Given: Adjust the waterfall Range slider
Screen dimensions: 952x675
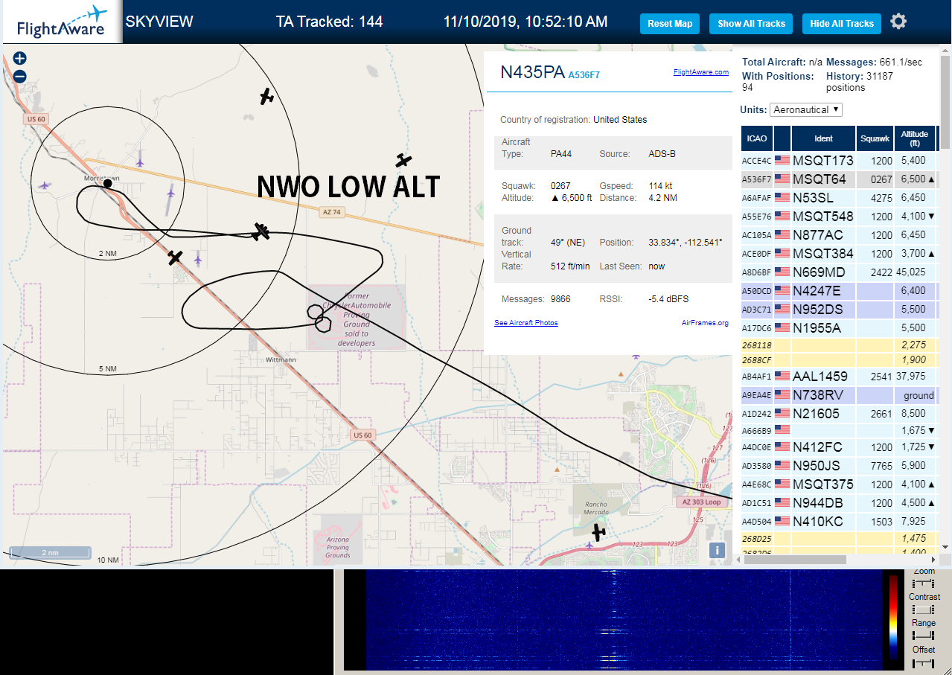Looking at the screenshot, I should [x=924, y=636].
